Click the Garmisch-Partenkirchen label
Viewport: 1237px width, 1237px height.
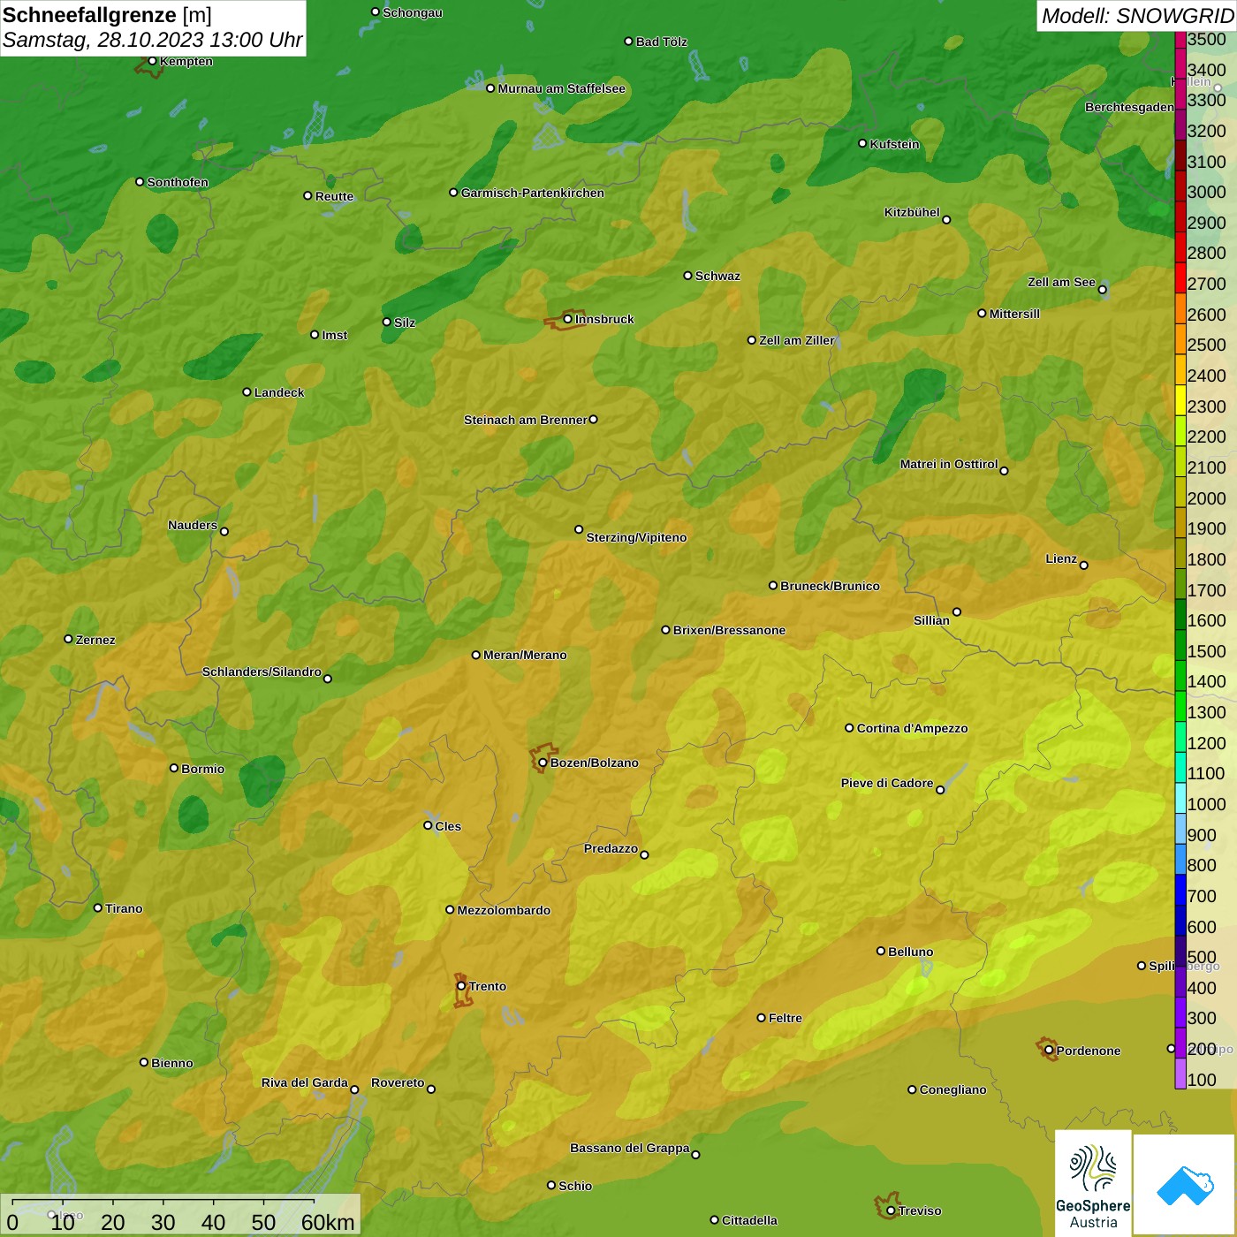tap(533, 193)
